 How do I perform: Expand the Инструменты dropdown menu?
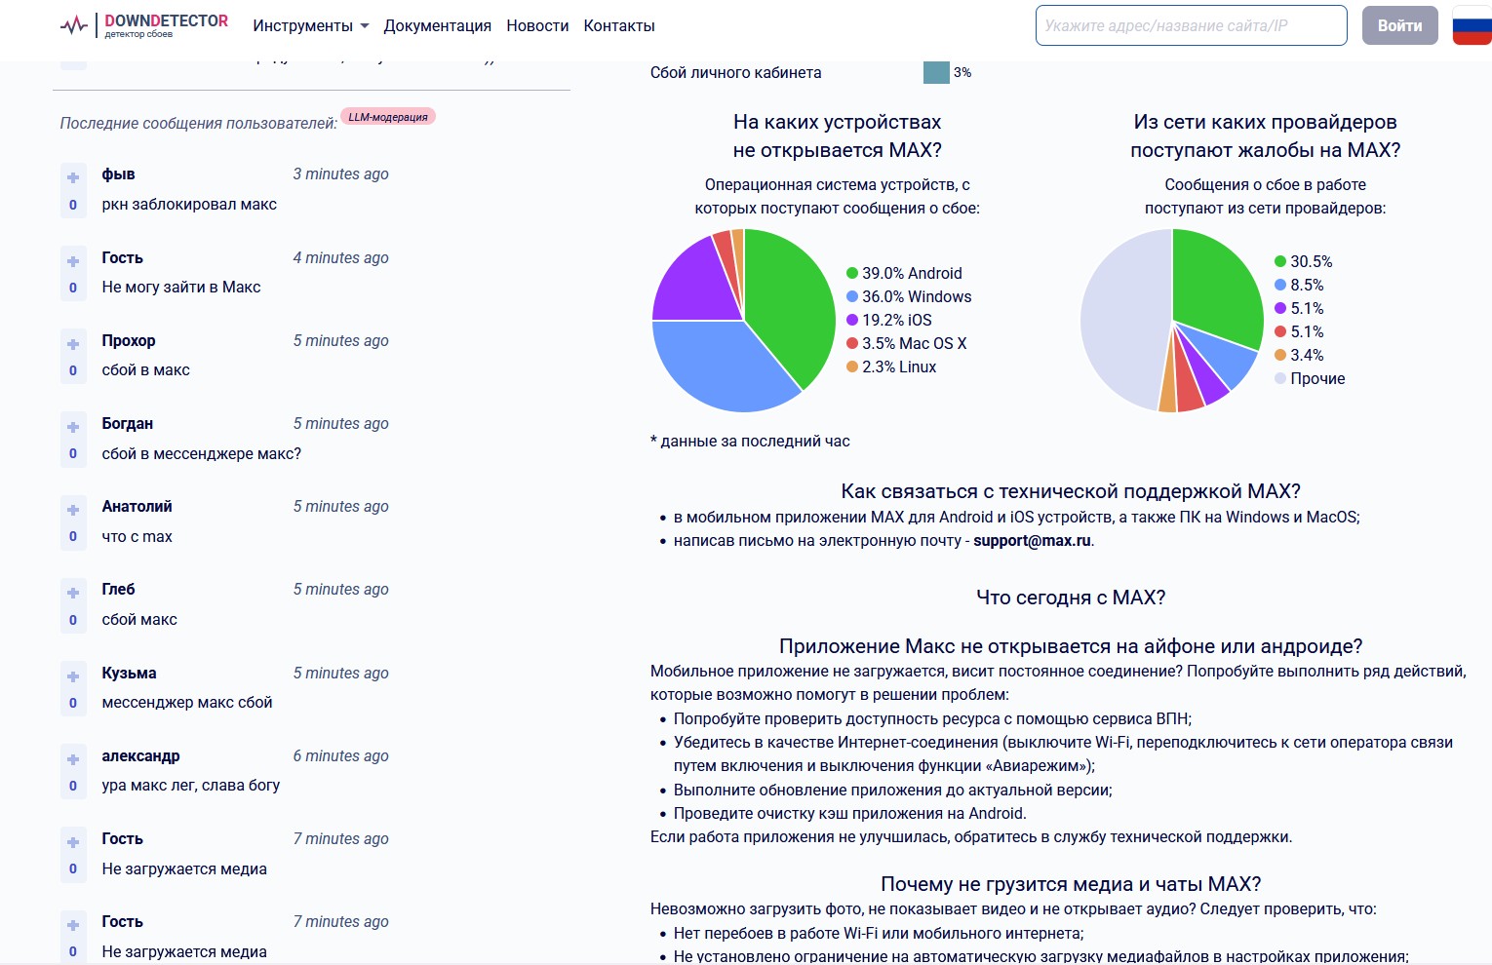click(310, 26)
